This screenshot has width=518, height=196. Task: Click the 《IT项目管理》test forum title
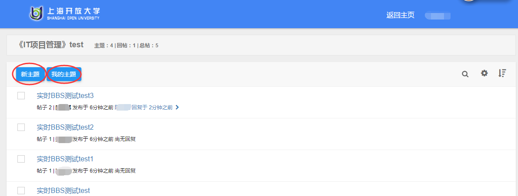(x=50, y=45)
